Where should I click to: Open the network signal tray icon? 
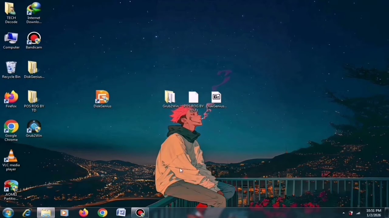(358, 213)
